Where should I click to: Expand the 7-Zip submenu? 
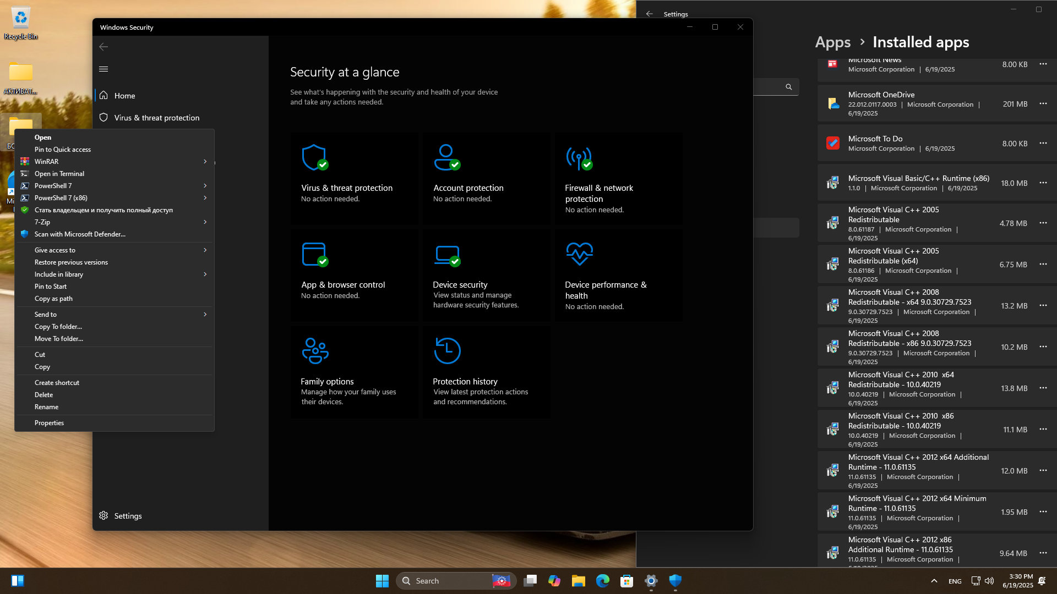pos(205,222)
